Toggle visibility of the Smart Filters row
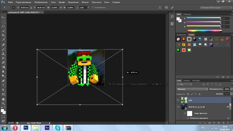This screenshot has width=233, height=131. (x=185, y=113)
